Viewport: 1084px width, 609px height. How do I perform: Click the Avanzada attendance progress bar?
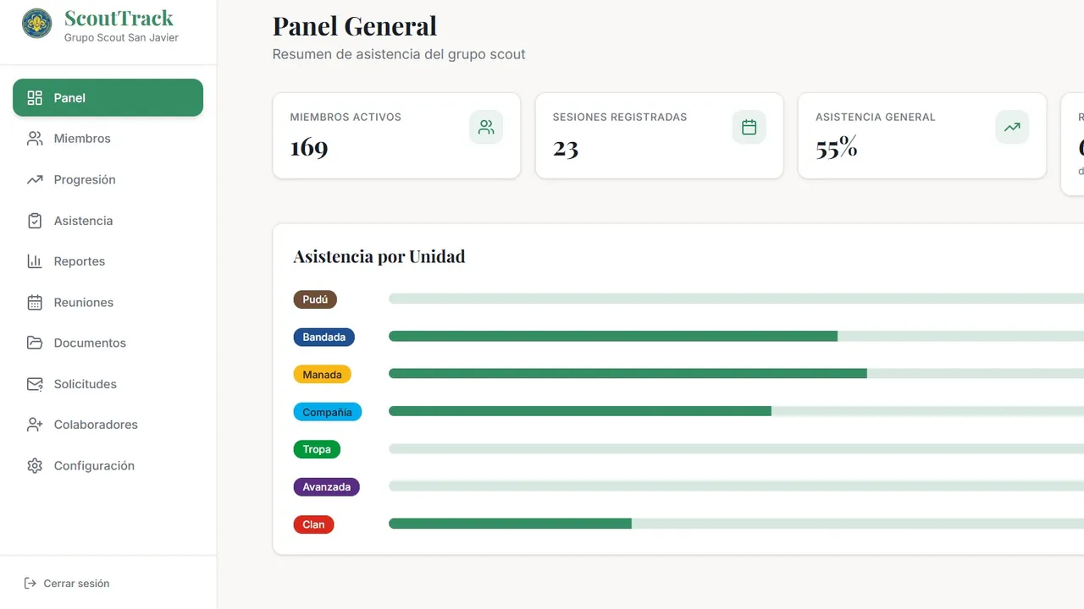coord(736,486)
